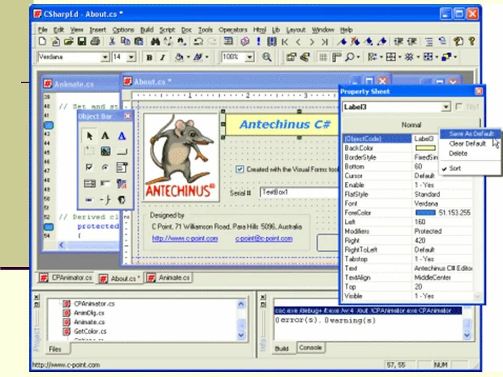Open the Operators menu
Image resolution: width=503 pixels, height=377 pixels.
tap(233, 30)
